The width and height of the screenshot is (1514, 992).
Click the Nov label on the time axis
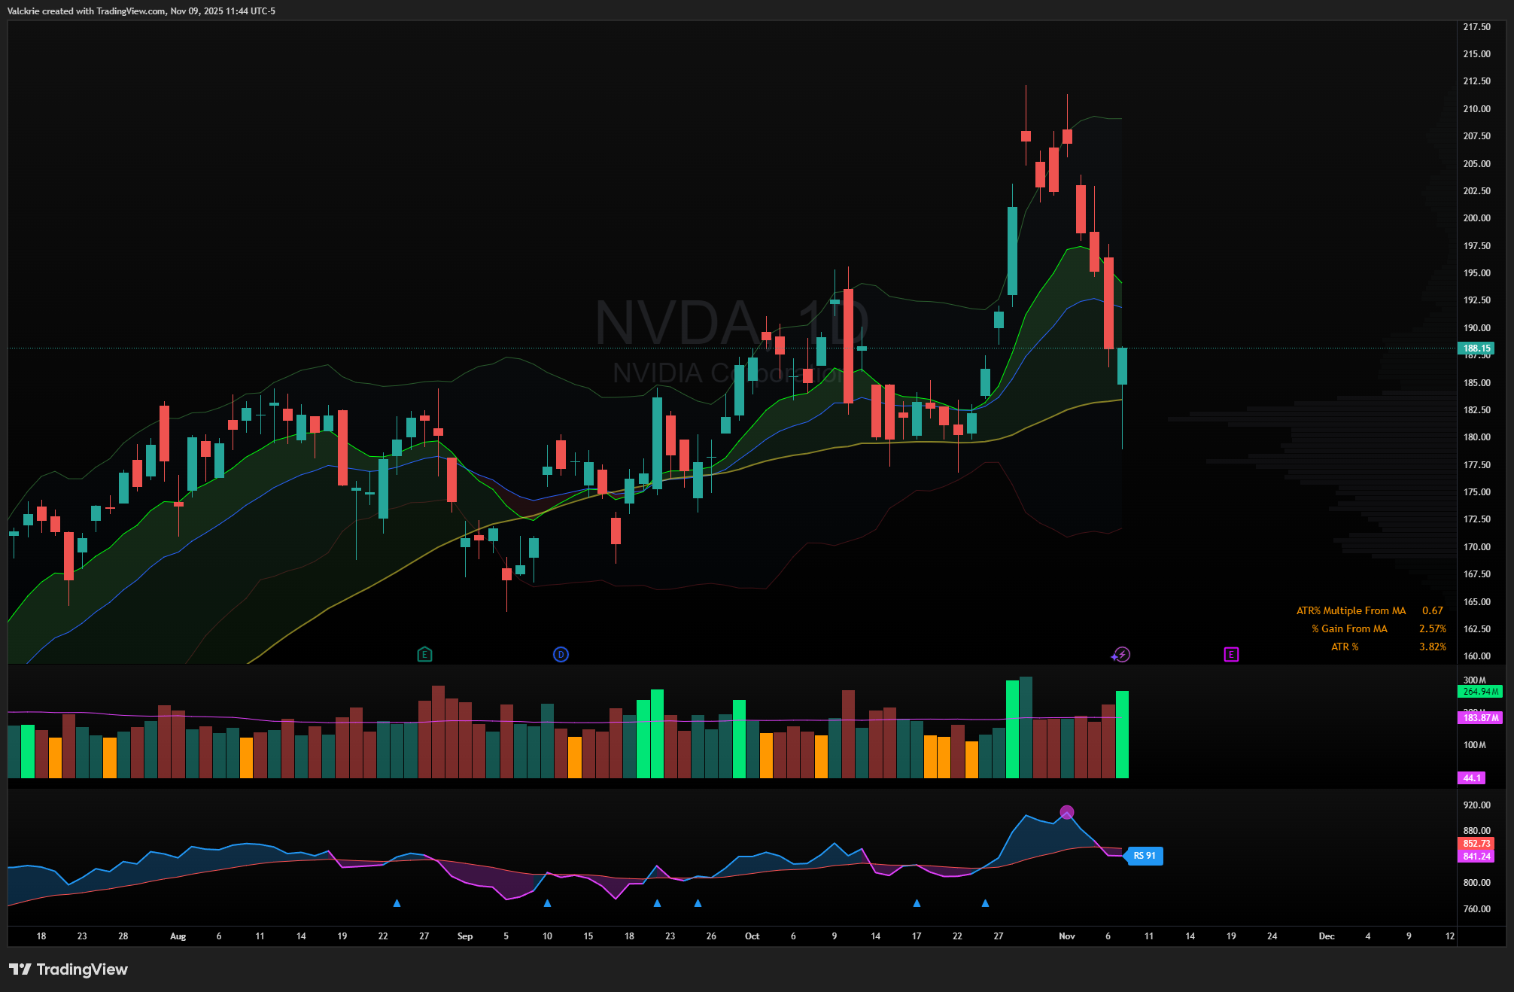[x=1066, y=936]
